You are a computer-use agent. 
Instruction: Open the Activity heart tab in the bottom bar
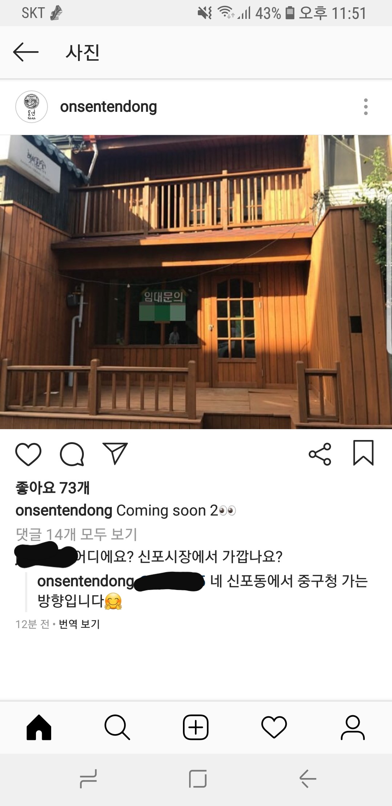[274, 727]
